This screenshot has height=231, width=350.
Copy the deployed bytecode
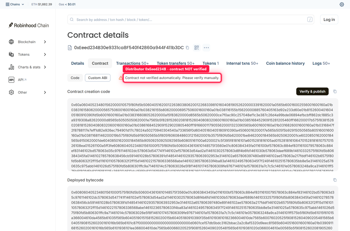click(x=335, y=180)
